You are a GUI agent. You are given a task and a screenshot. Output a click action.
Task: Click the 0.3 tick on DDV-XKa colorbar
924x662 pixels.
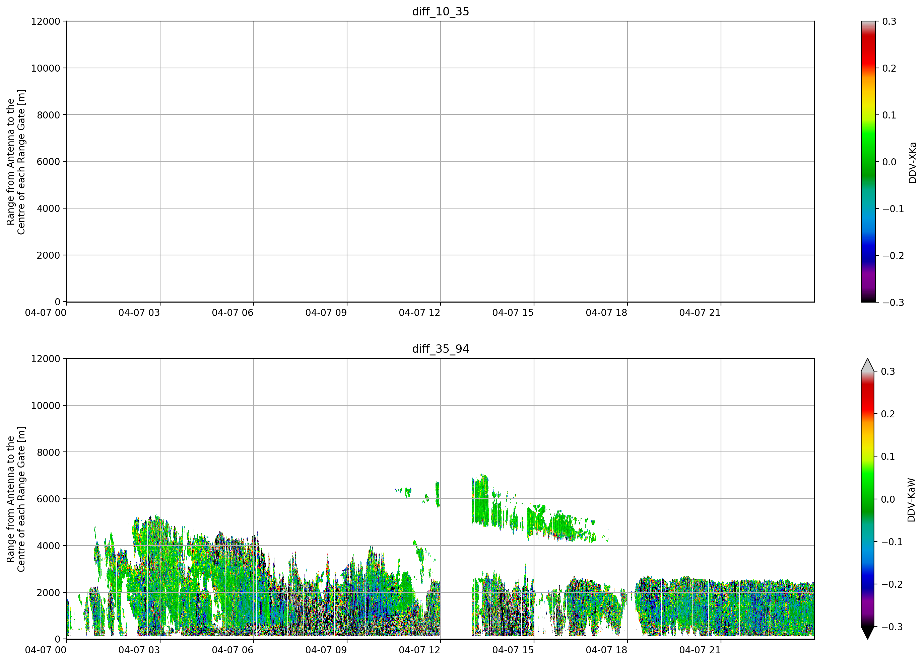[x=889, y=21]
